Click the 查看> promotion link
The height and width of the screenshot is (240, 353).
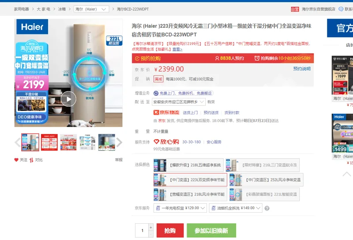pos(177,49)
